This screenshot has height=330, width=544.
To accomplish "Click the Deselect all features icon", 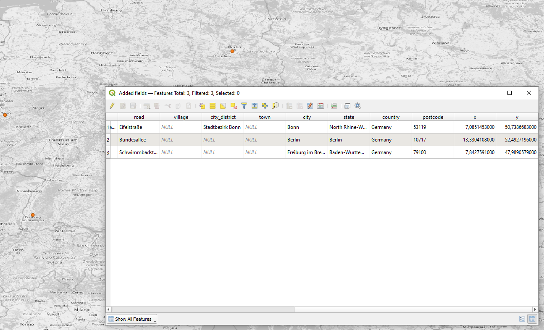I will click(x=234, y=106).
